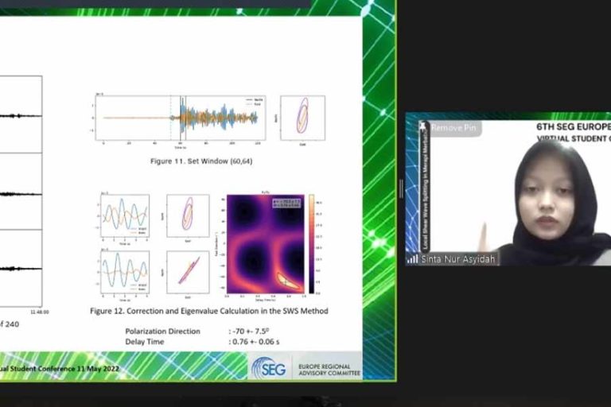Click the eigenvalue heatmap plot in Figure 12

[266, 244]
